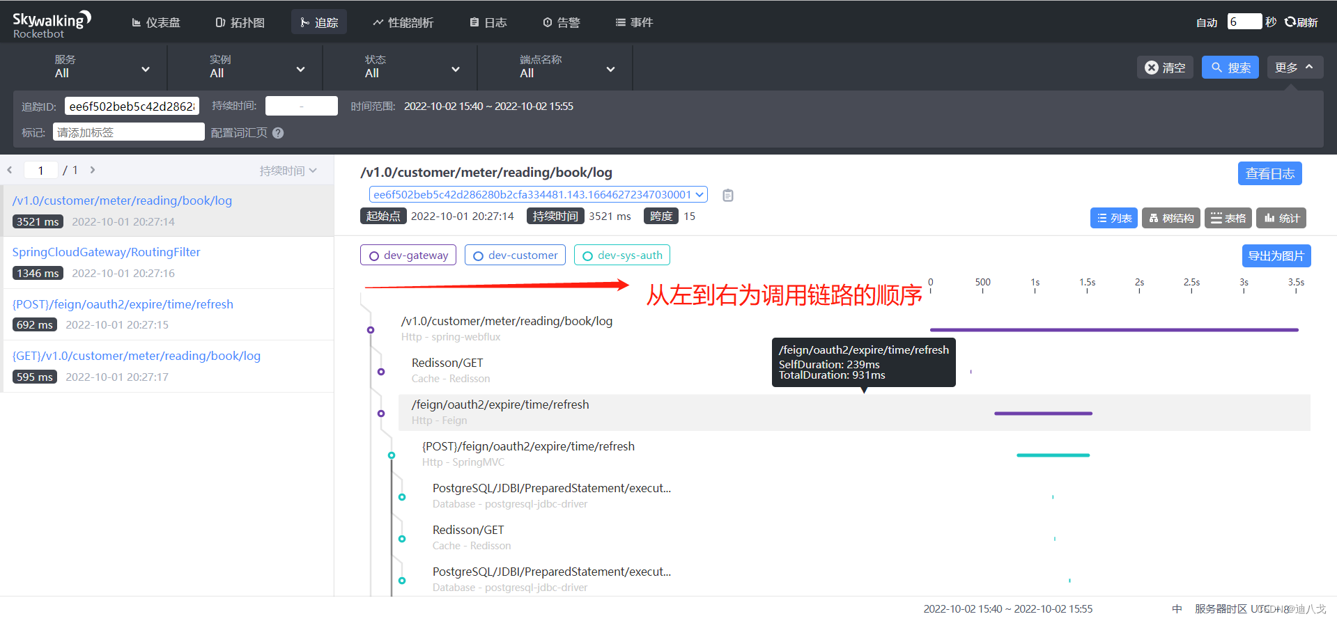Click the Feign span purple duration bar
Viewport: 1337px width, 621px height.
point(1043,414)
